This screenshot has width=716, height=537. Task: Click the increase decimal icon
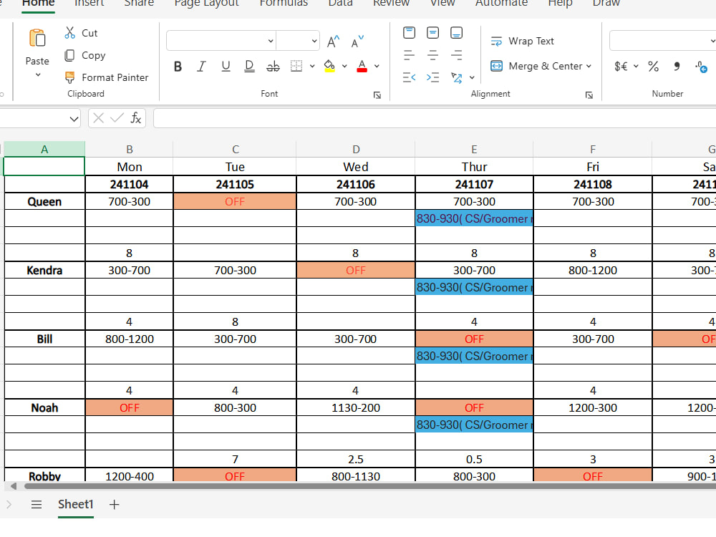(702, 67)
